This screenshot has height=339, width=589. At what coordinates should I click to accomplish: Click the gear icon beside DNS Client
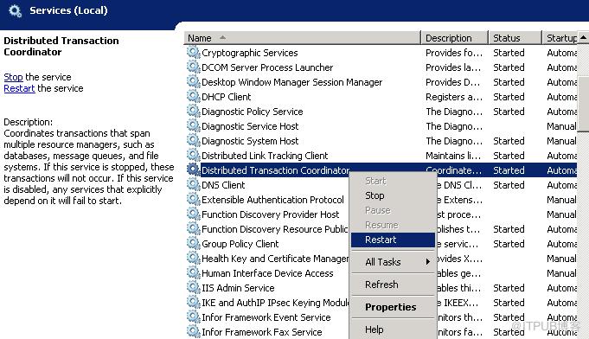click(193, 184)
